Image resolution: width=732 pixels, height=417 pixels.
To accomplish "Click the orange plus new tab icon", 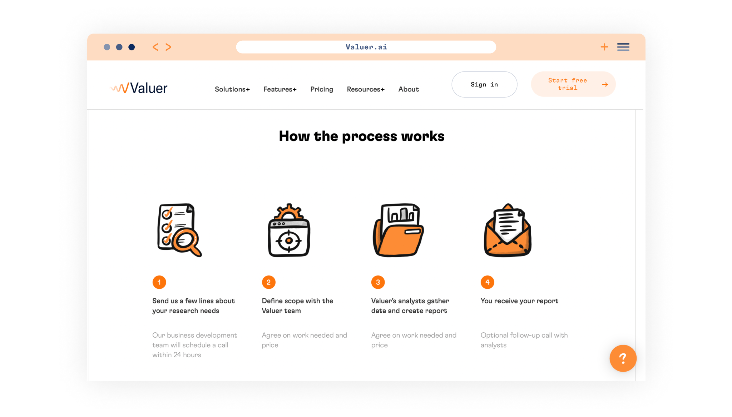I will 604,47.
